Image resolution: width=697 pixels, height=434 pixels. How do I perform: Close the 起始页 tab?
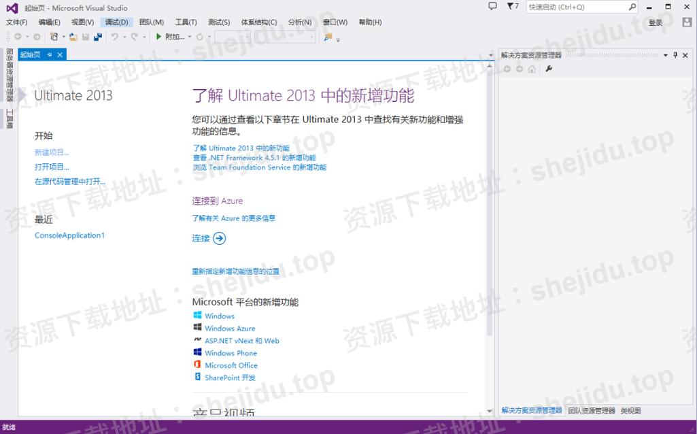[x=60, y=54]
